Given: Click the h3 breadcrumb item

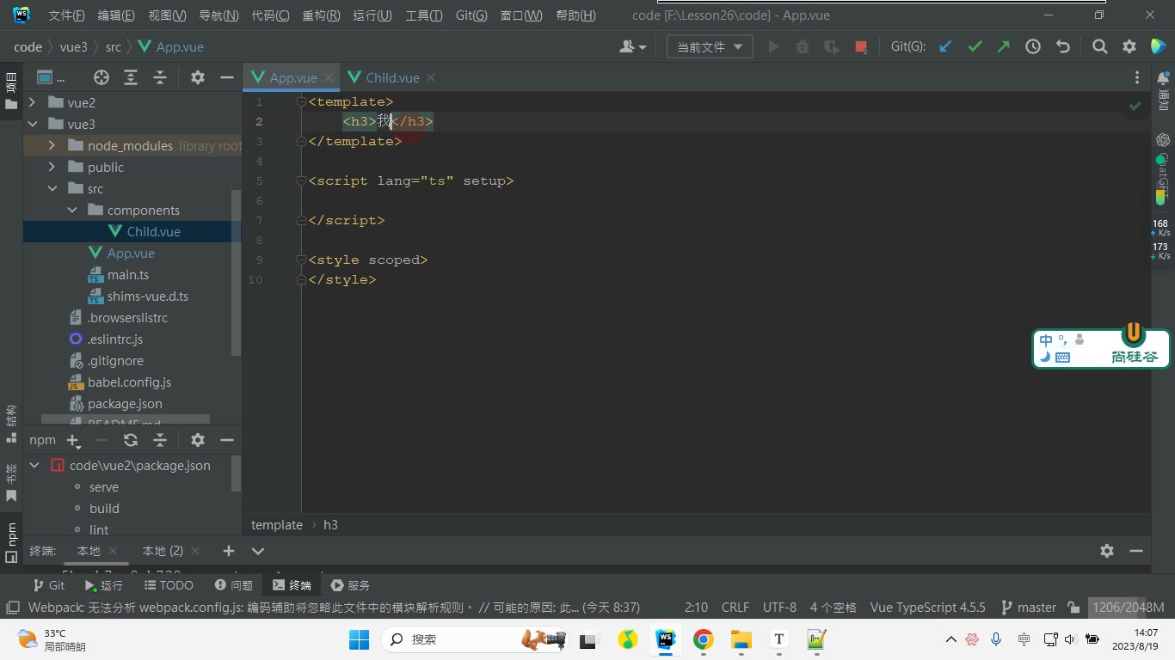Looking at the screenshot, I should (x=330, y=525).
